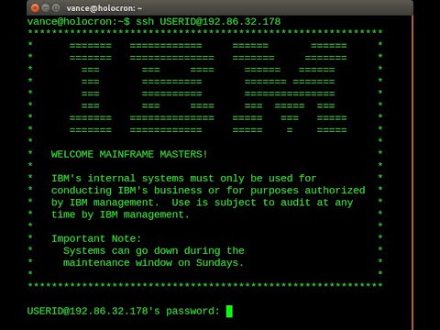Click the line 'Systems can go down during the'

point(154,251)
